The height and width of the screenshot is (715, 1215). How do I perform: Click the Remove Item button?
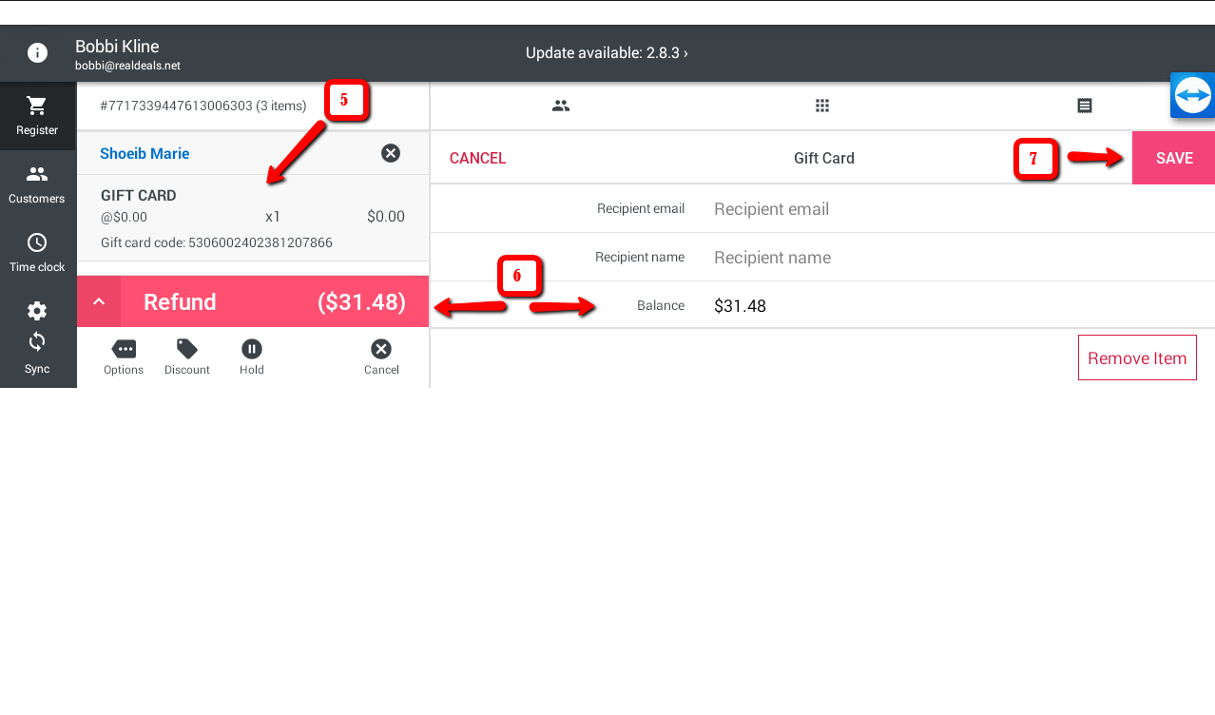click(1137, 358)
